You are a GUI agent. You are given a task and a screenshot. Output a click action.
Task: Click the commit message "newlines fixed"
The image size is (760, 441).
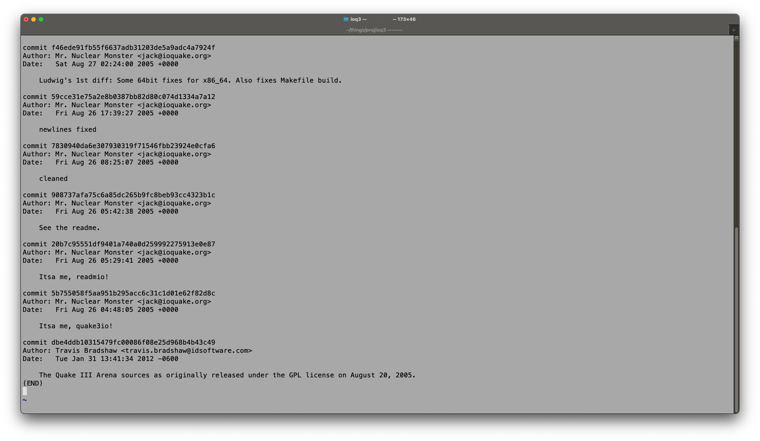[68, 130]
